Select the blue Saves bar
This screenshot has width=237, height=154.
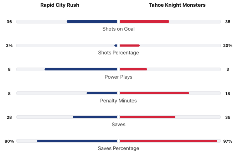(x=95, y=117)
